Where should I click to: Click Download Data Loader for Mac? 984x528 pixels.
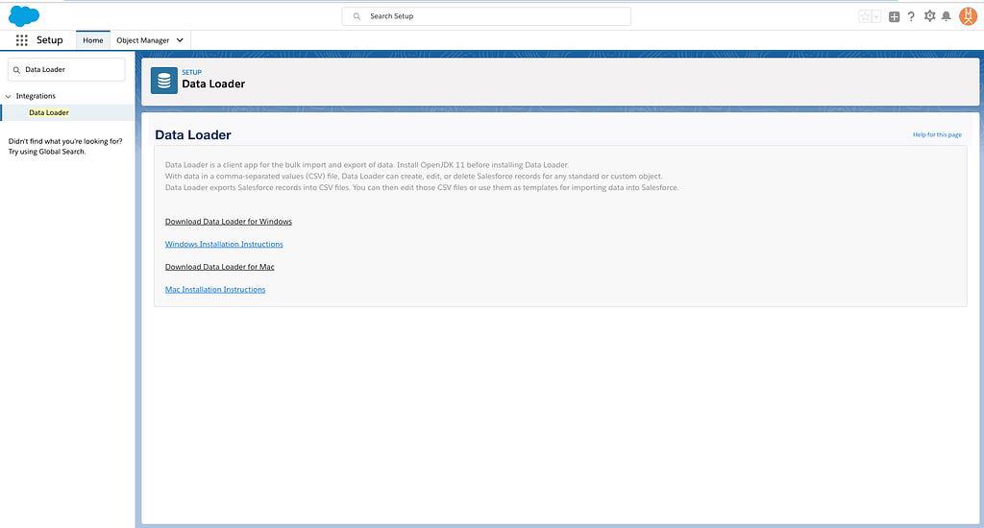click(x=219, y=267)
